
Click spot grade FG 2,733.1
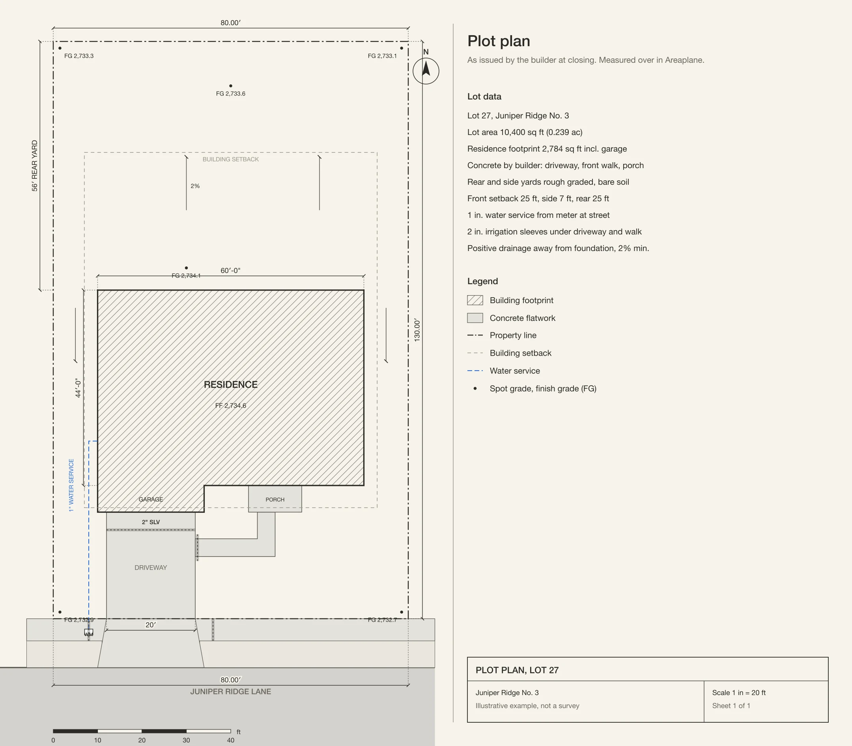pos(382,56)
